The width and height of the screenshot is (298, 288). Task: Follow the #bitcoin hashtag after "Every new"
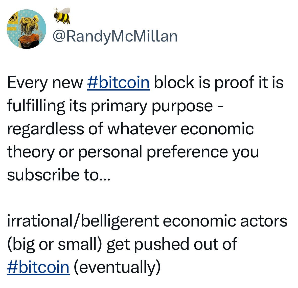click(119, 83)
